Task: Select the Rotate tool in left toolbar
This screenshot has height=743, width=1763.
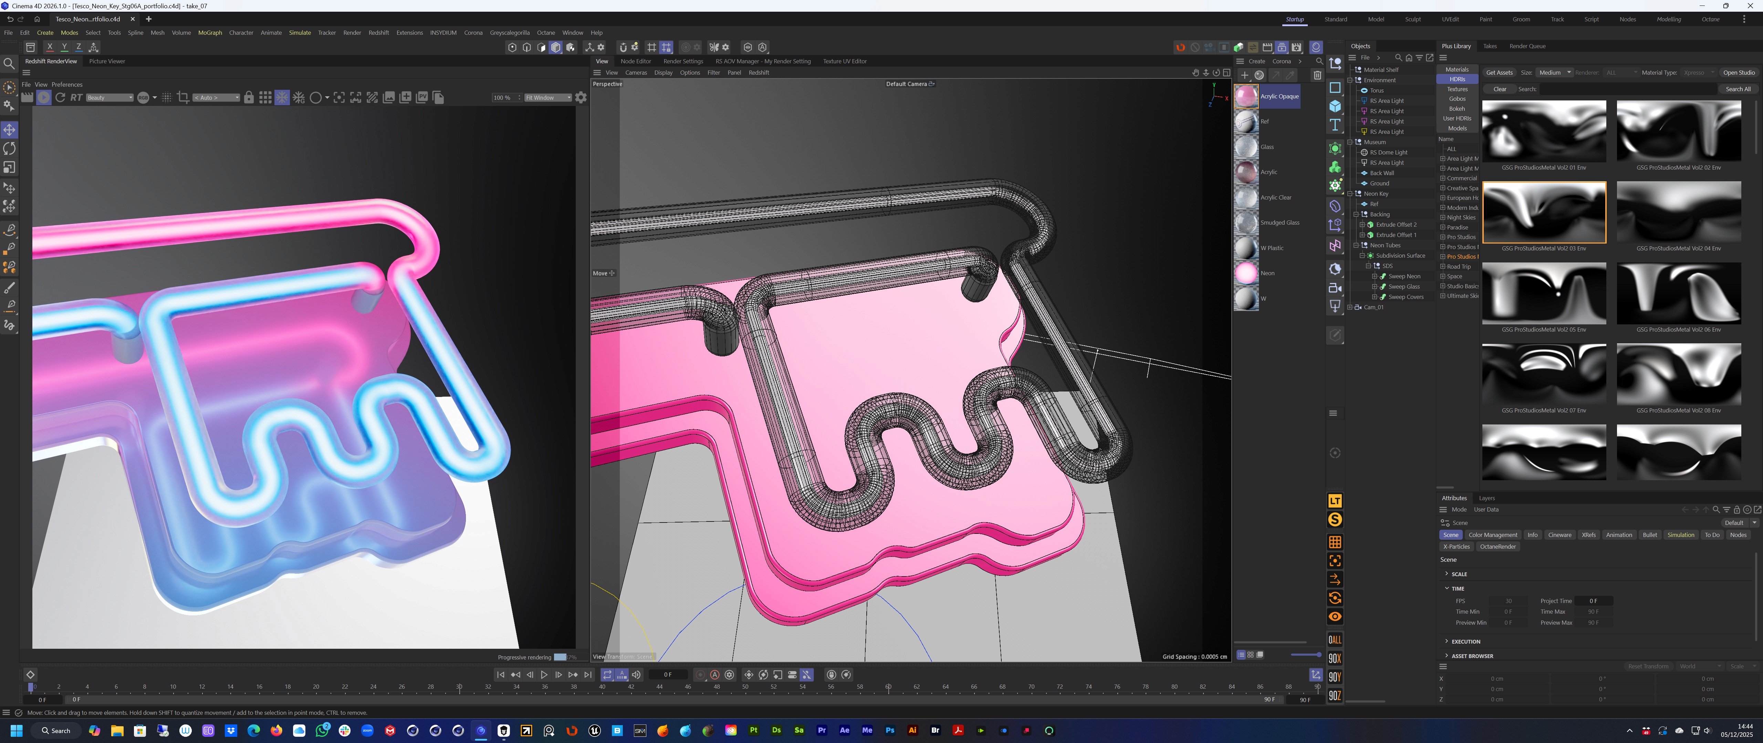Action: (10, 148)
